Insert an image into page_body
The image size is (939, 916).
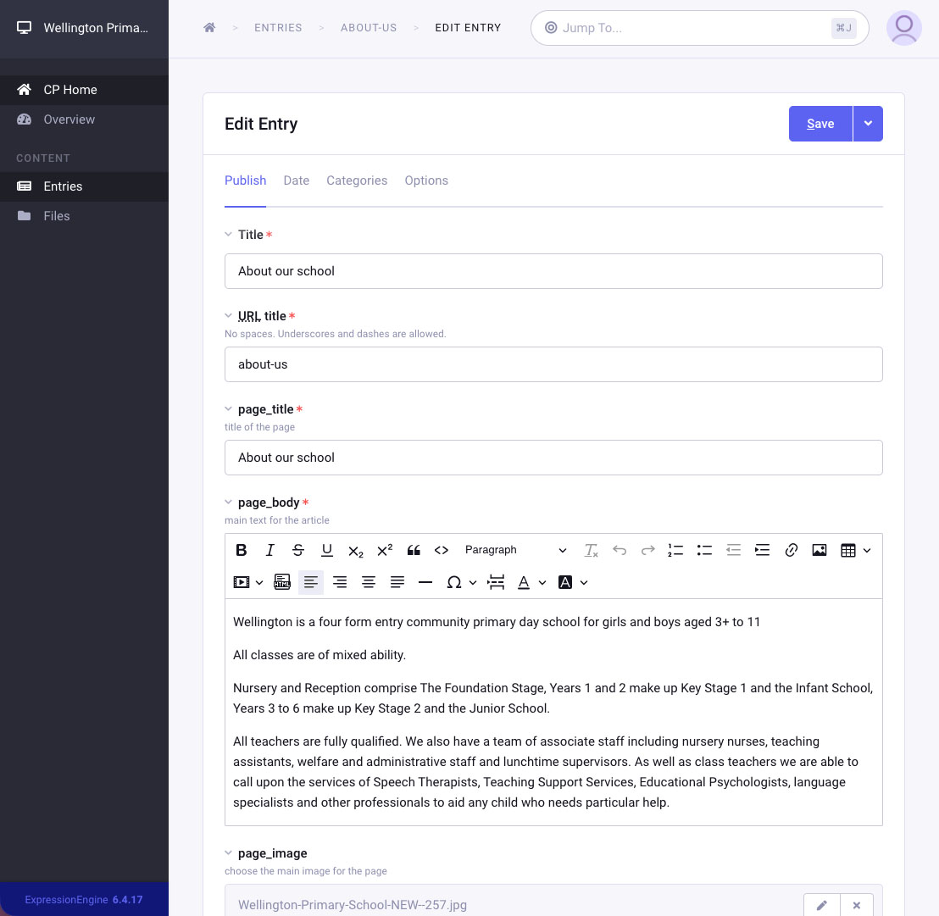820,550
